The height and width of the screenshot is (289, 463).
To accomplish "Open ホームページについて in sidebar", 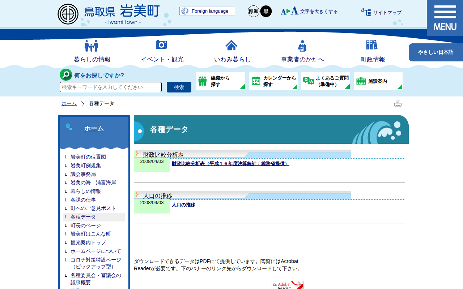I will pos(96,251).
